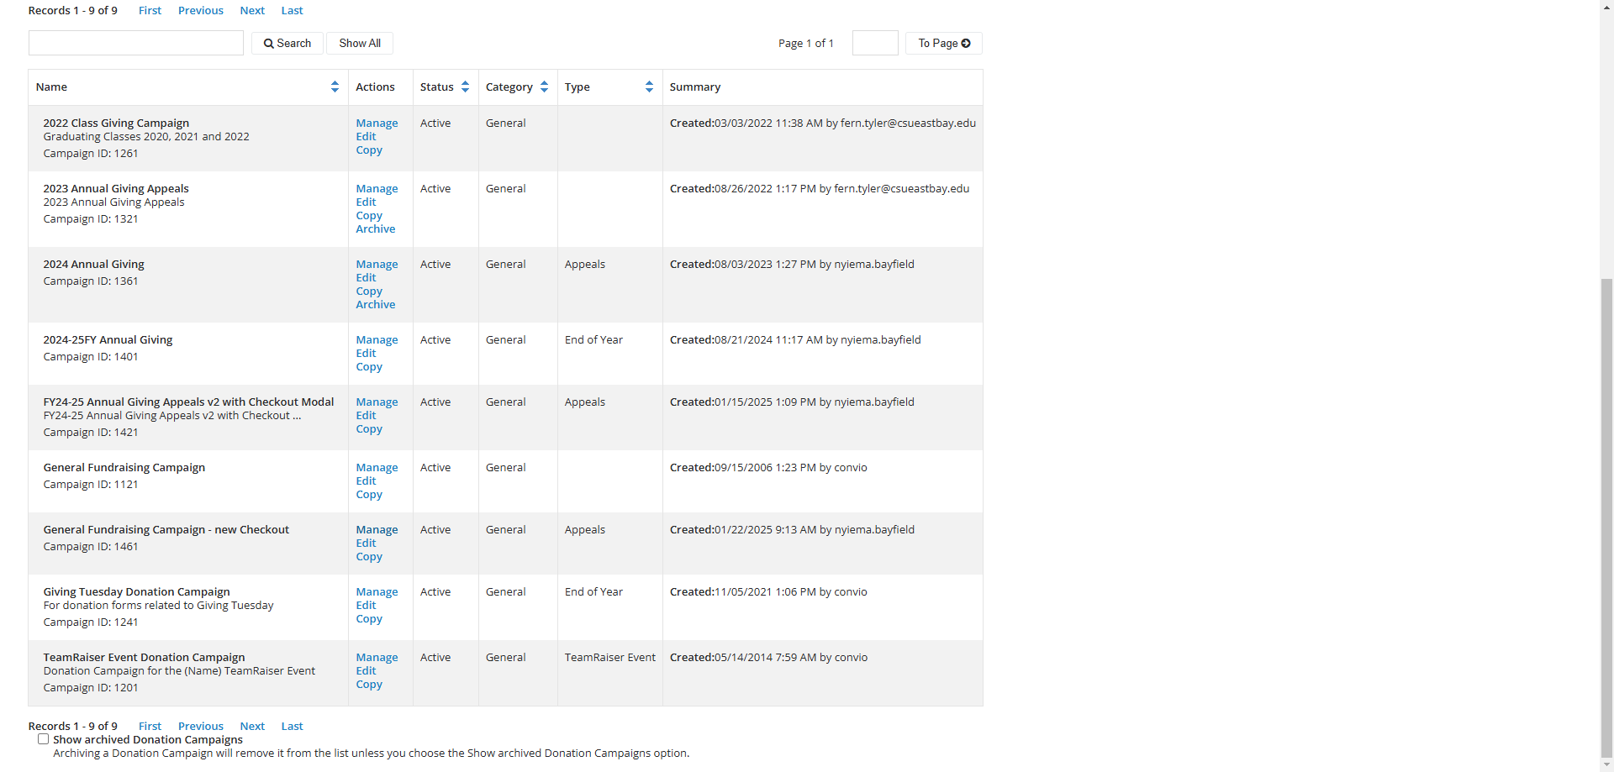Go to Last page in the bottom pager

tap(292, 726)
